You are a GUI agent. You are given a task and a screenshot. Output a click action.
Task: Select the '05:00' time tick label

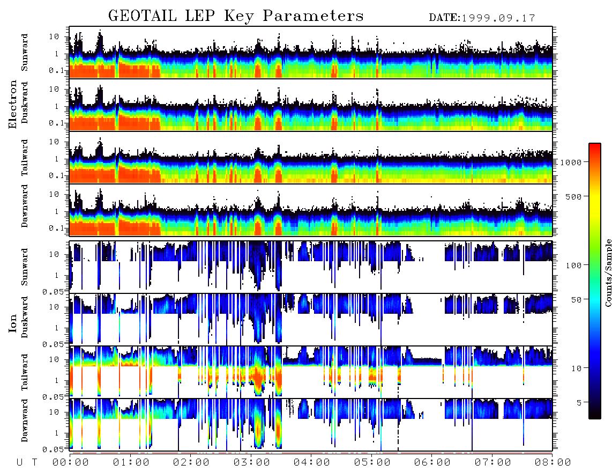[x=372, y=462]
